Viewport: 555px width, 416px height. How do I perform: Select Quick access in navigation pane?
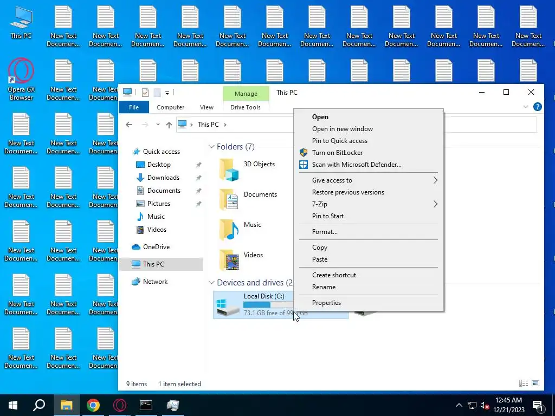162,152
